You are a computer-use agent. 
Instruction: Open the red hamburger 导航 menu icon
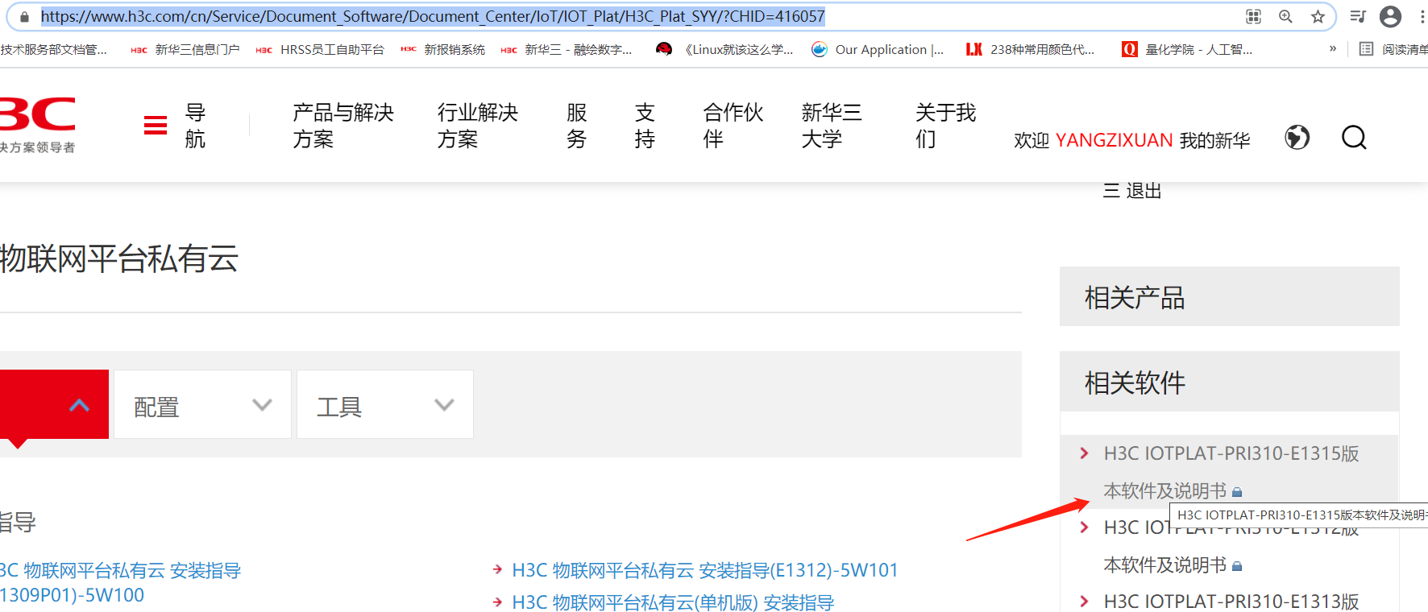point(156,126)
